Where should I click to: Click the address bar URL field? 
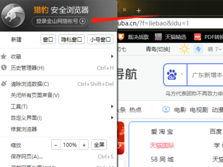click(170, 23)
